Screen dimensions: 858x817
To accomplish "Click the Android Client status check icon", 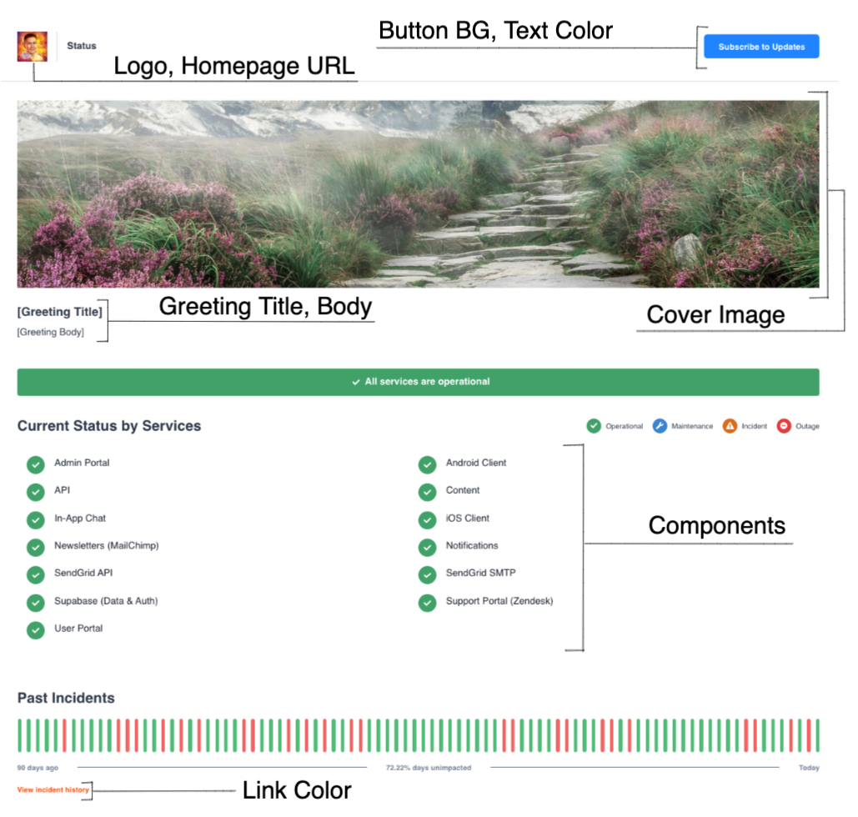I will click(x=428, y=464).
